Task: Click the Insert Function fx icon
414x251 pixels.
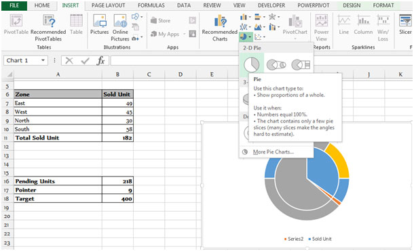Action: (100, 61)
